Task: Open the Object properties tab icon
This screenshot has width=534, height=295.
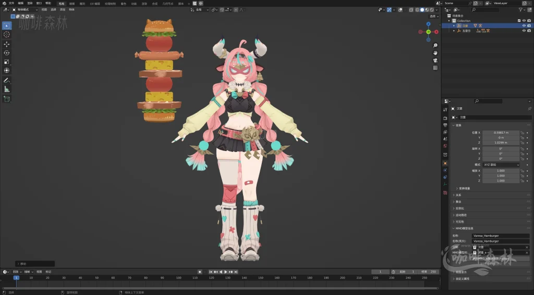Action: [445, 163]
